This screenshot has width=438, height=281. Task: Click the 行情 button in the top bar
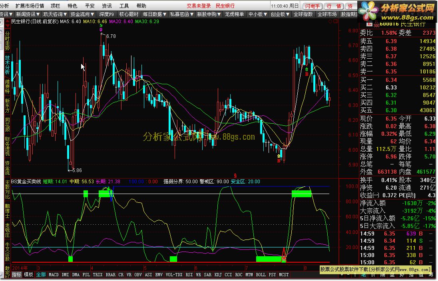pos(334,6)
